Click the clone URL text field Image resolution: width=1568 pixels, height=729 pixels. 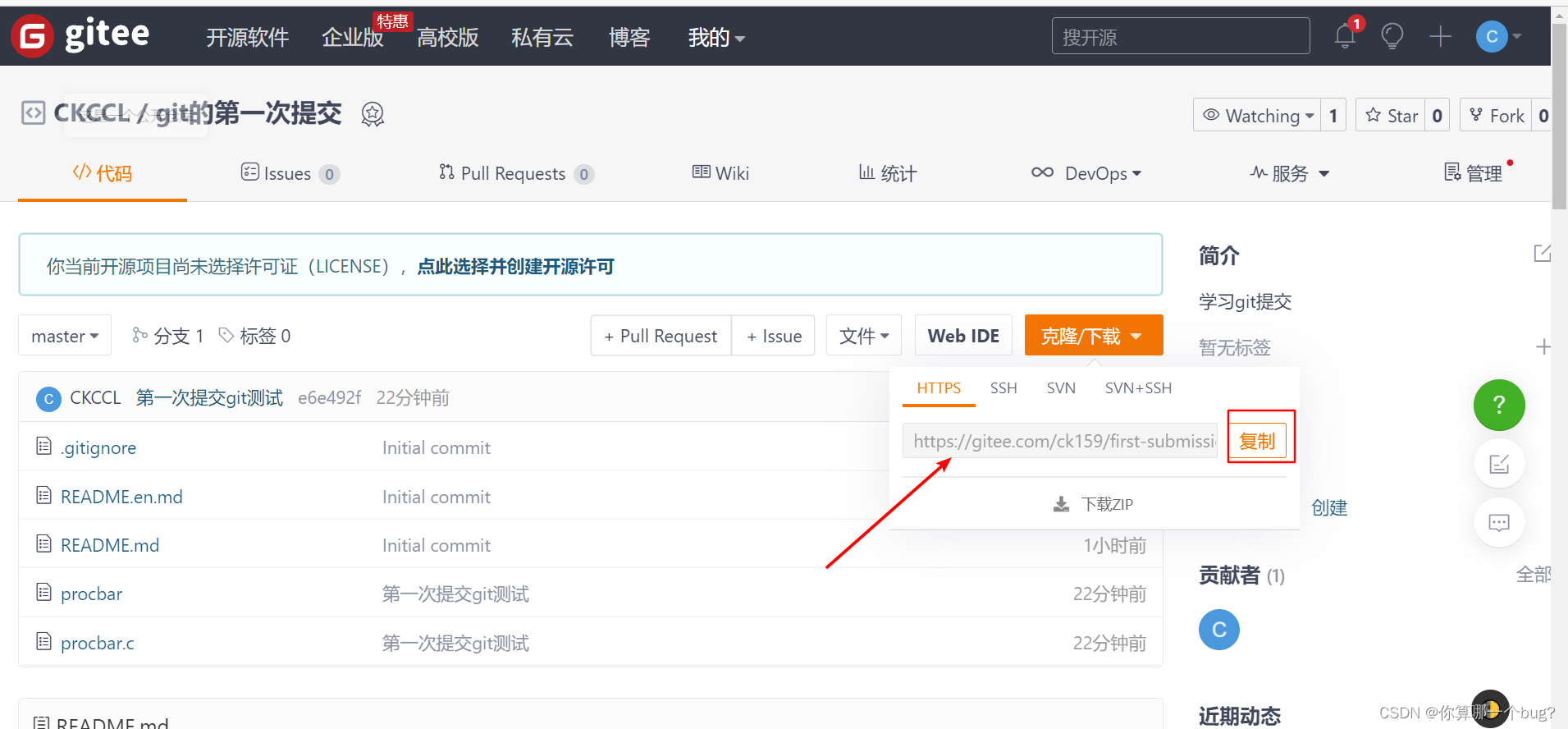point(1060,441)
